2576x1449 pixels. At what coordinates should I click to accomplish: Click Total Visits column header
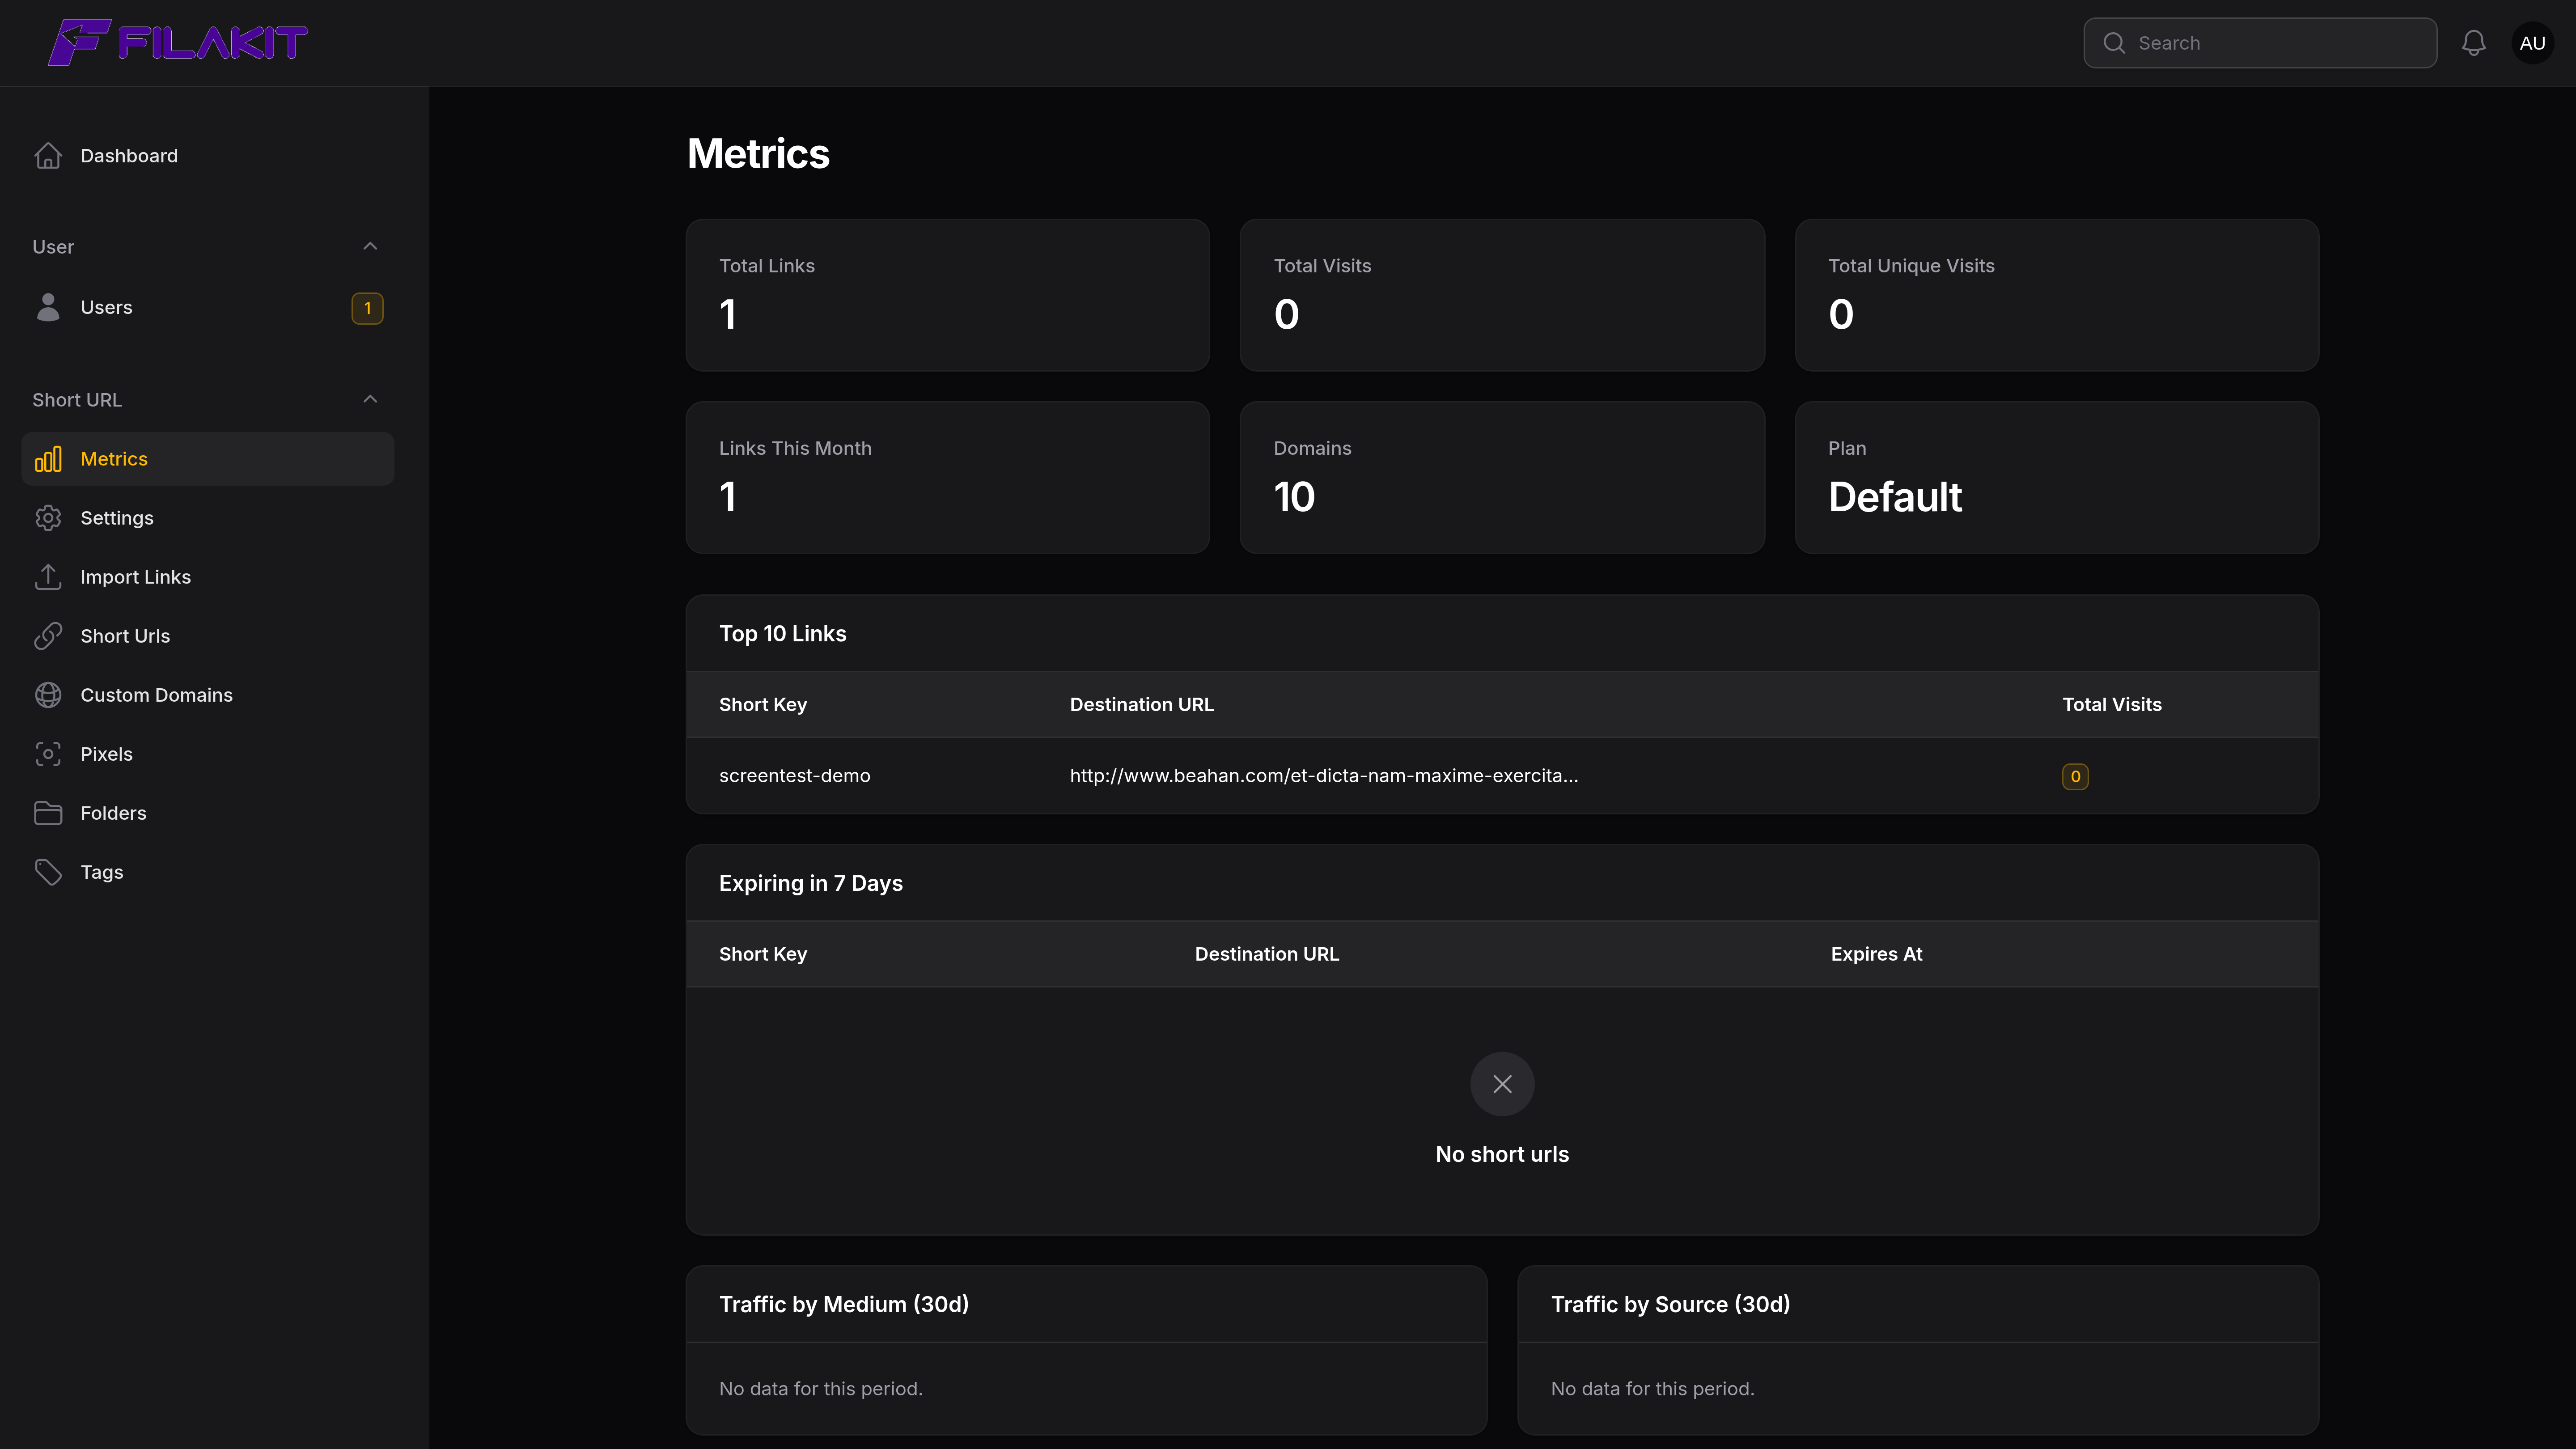[2111, 705]
